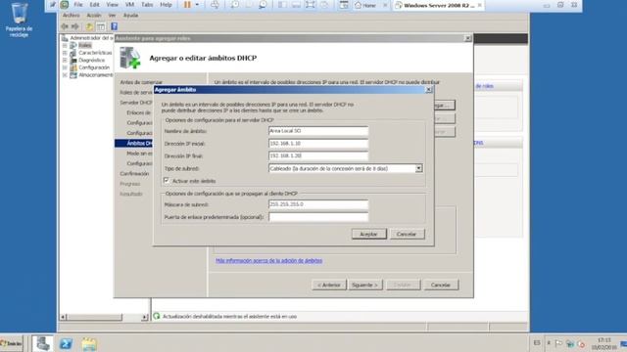The image size is (627, 352).
Task: Click the Inicio start button
Action: [11, 343]
